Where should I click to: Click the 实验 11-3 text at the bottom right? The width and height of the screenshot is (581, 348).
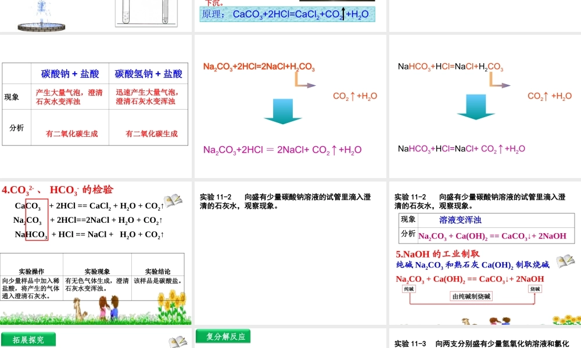coord(481,343)
